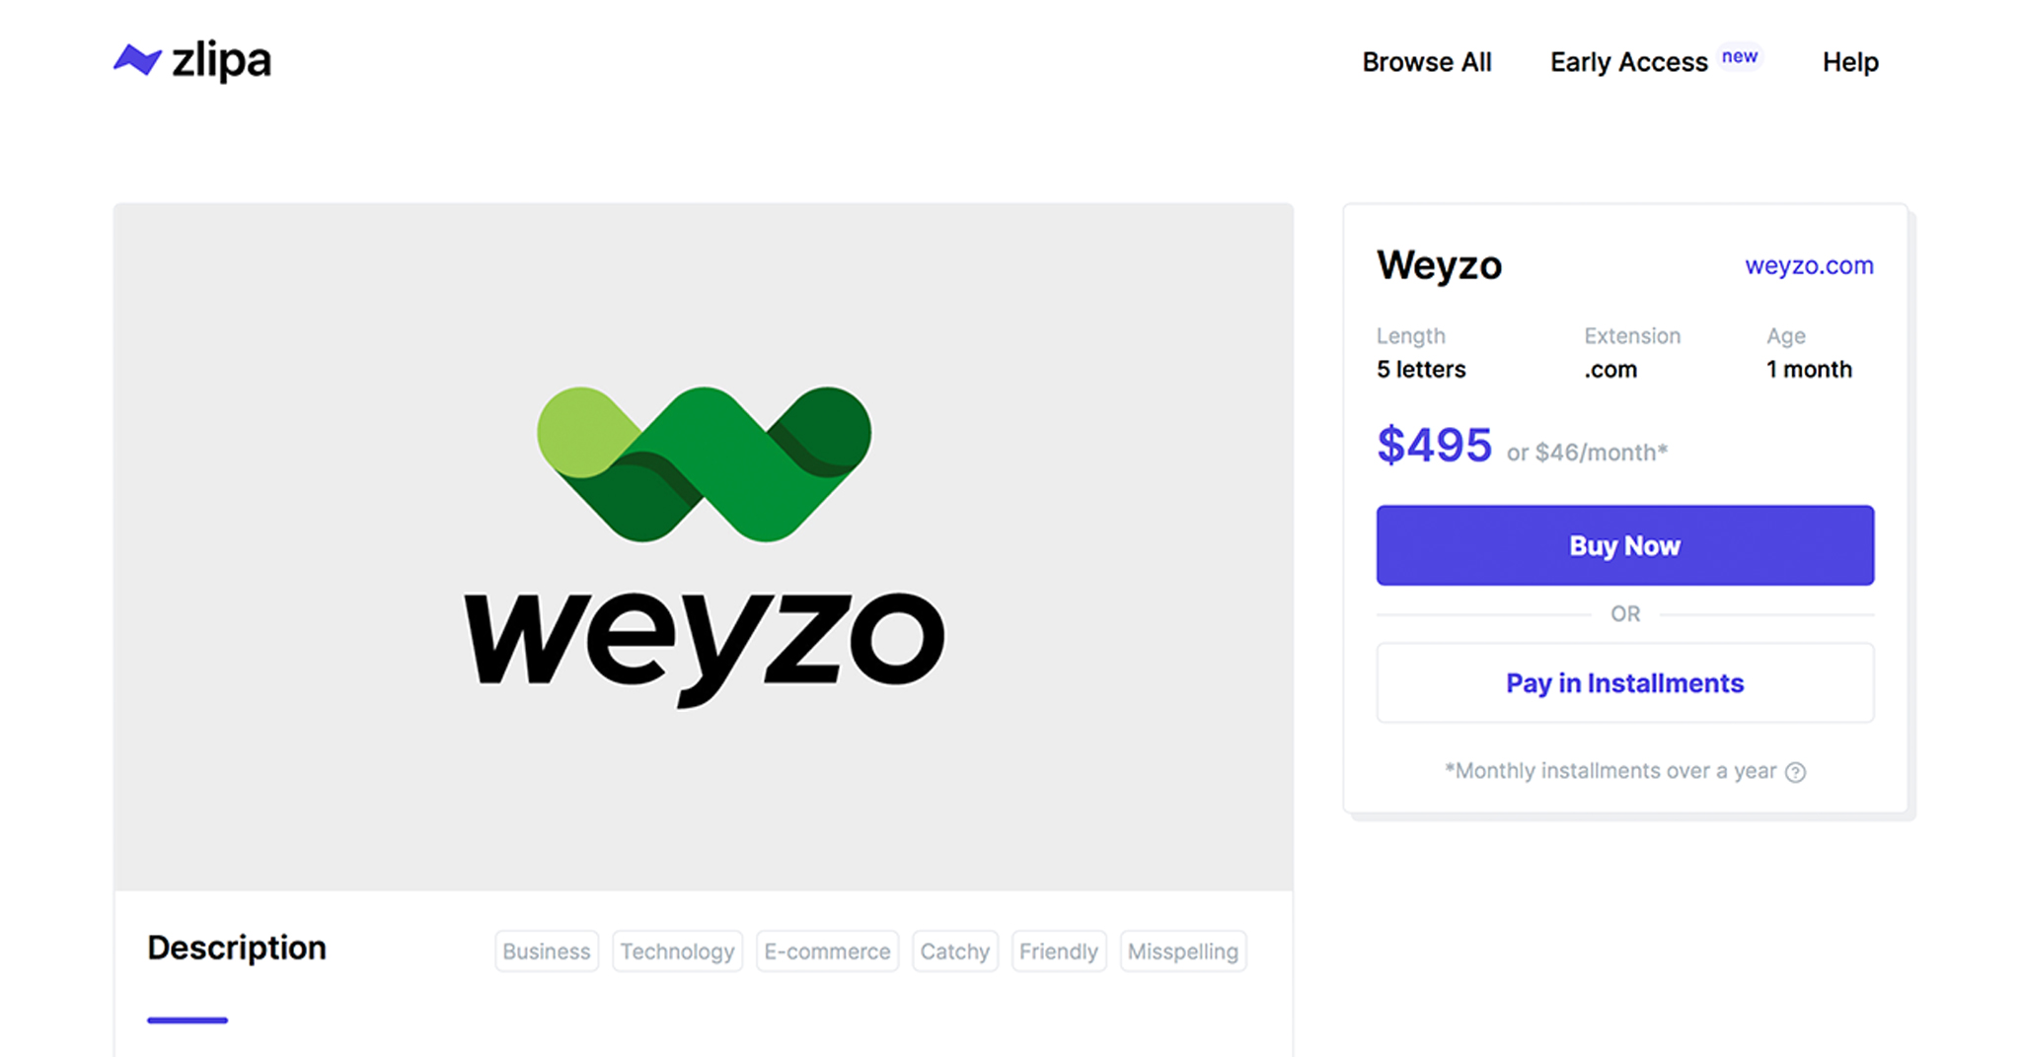Open the Help menu item
Viewport: 2021px width, 1057px height.
point(1849,62)
